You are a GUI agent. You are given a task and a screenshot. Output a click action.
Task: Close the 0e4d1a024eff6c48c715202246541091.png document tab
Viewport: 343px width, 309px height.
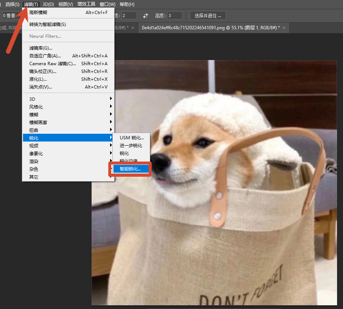(x=284, y=28)
